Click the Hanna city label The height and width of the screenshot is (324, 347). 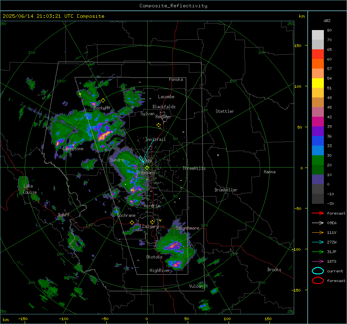(x=270, y=172)
